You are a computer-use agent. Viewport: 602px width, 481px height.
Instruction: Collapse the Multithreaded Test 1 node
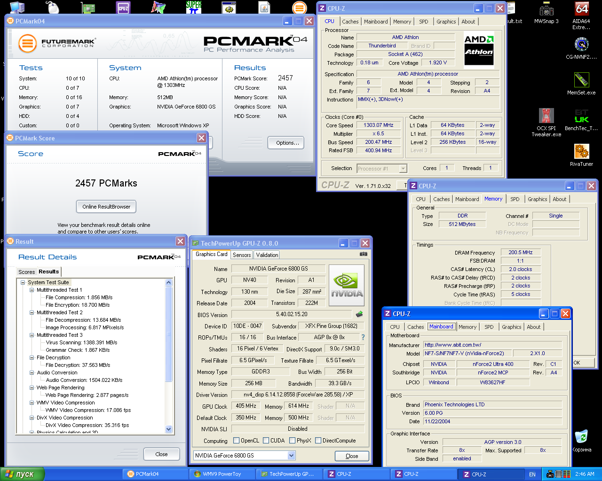32,290
